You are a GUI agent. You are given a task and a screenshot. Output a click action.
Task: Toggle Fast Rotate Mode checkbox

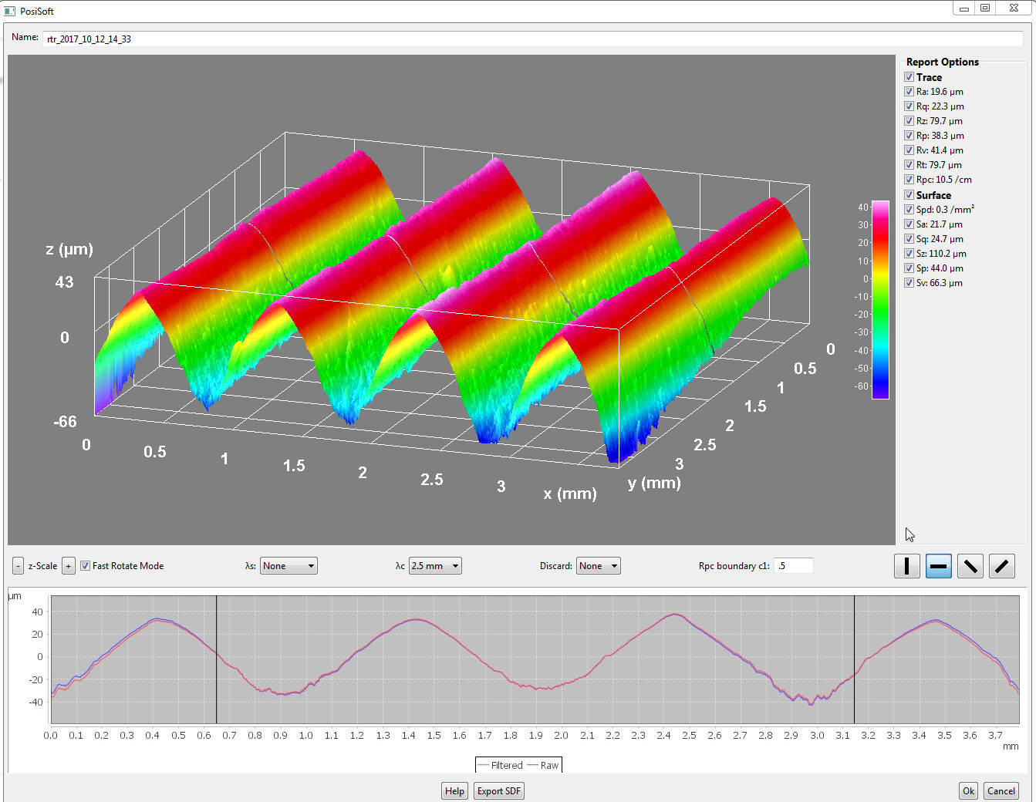[86, 566]
